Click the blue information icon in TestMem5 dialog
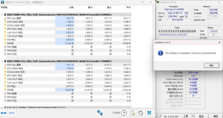 161,53
